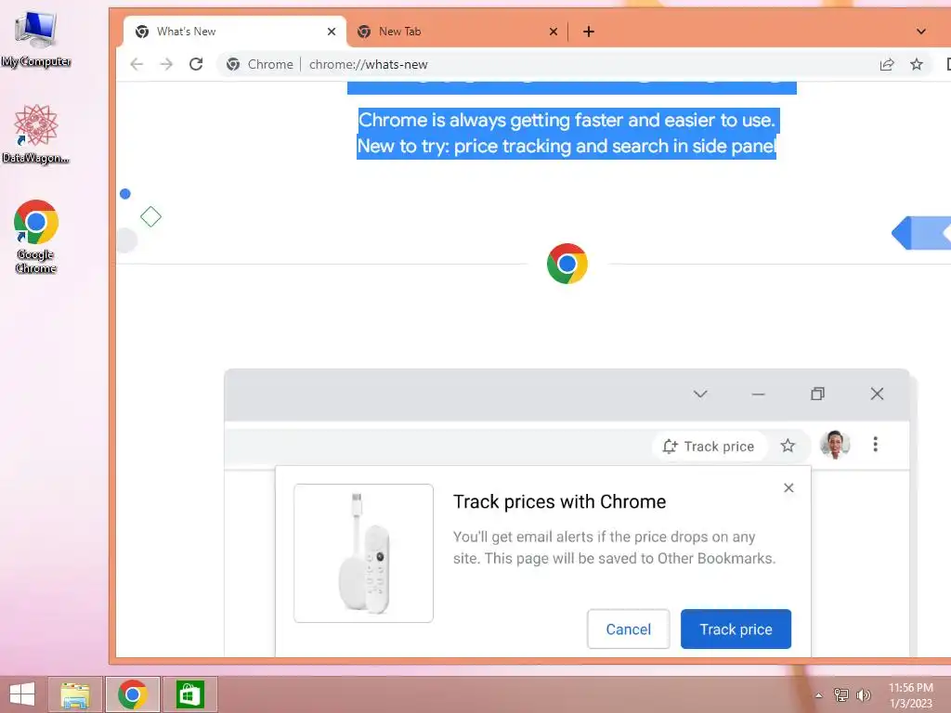Click the network tray icon
The height and width of the screenshot is (713, 951).
[840, 695]
